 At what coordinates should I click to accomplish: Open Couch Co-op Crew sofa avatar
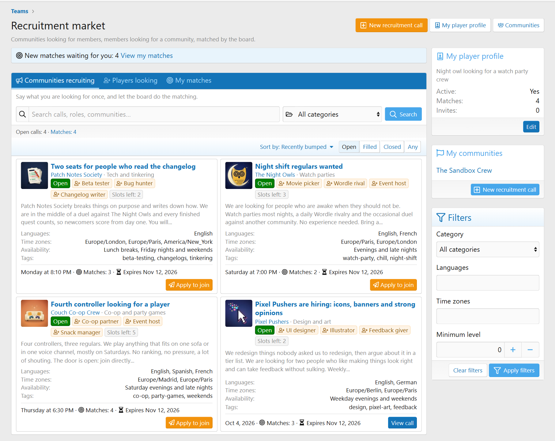click(x=34, y=313)
